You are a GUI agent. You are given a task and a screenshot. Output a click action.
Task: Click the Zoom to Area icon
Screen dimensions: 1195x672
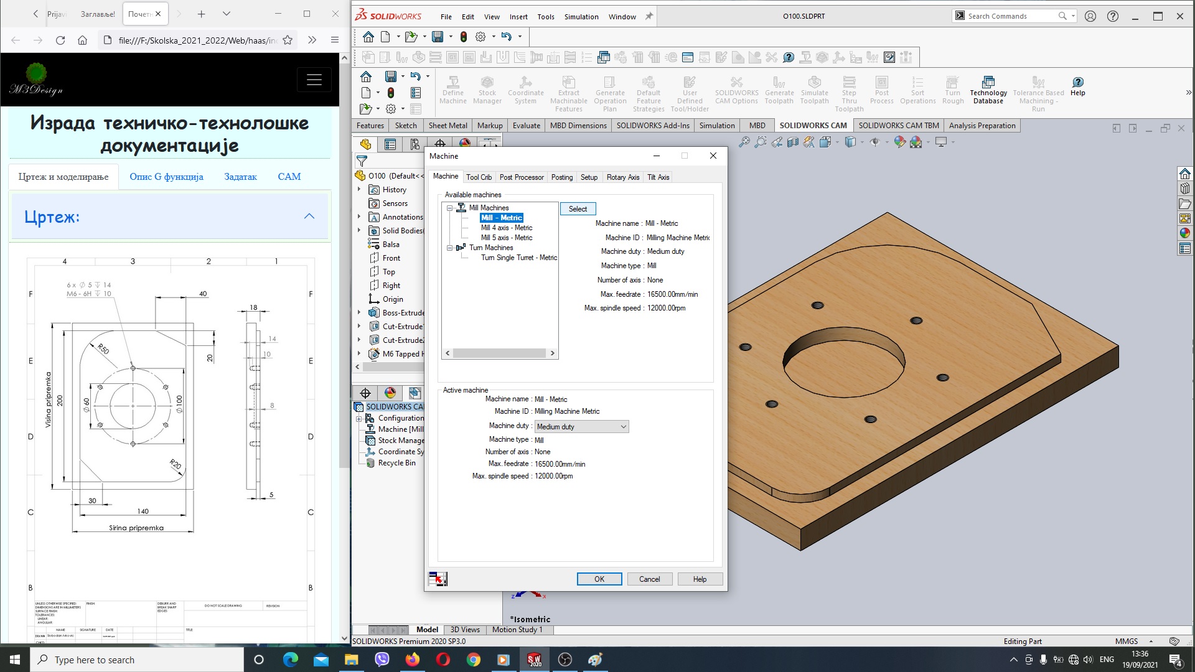(761, 142)
